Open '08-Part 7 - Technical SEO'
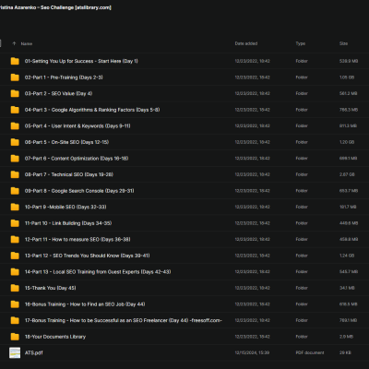369x369 pixels. [69, 174]
